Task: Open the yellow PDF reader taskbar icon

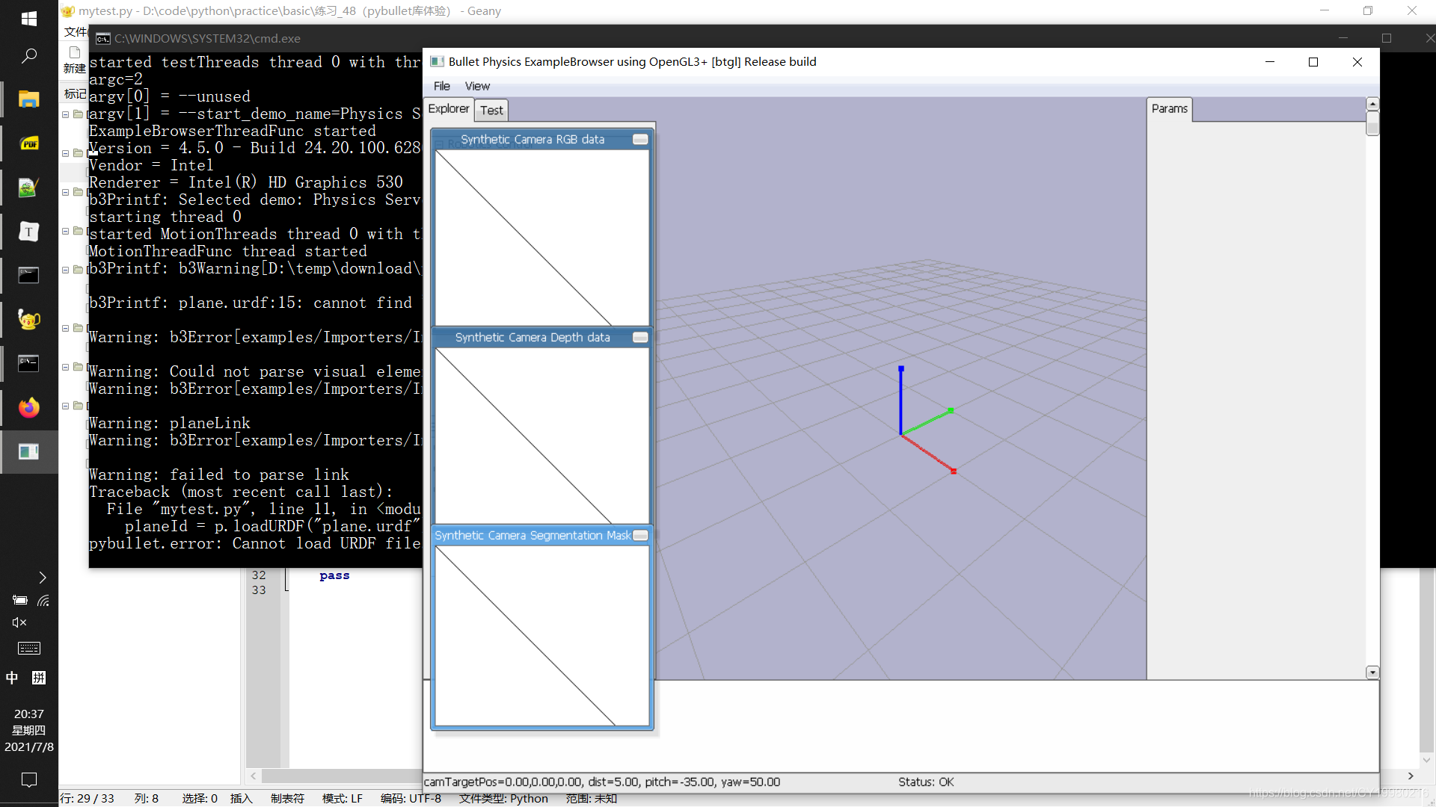Action: click(x=28, y=143)
